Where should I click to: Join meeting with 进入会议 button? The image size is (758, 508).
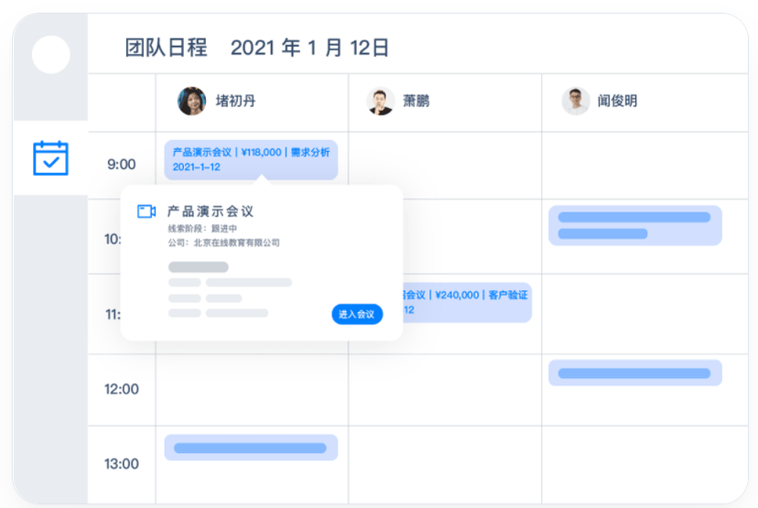coord(357,314)
